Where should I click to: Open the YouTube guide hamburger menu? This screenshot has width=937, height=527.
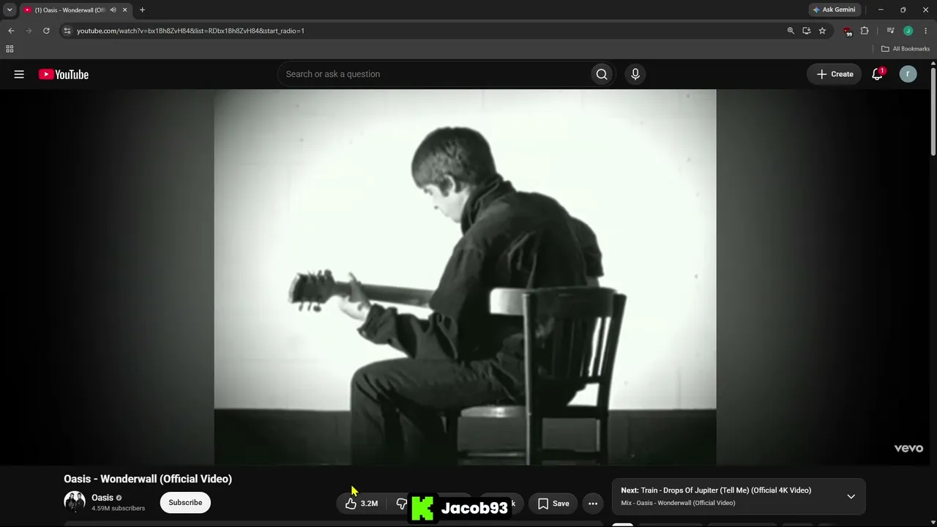[19, 74]
